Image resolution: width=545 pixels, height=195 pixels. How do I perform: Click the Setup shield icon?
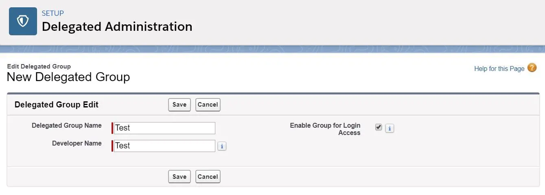pos(23,21)
